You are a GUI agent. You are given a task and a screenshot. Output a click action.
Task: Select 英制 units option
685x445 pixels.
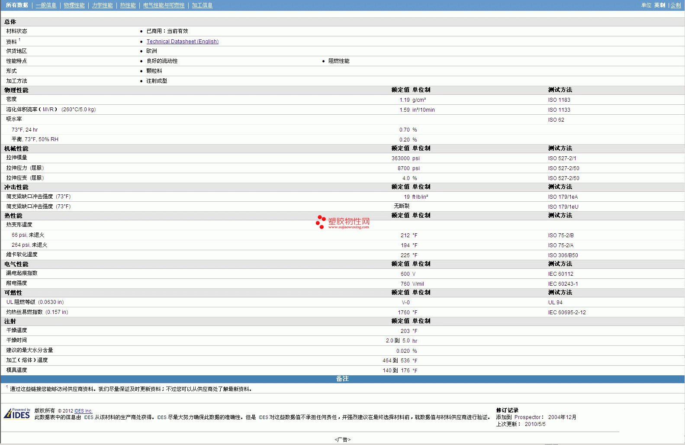pos(659,5)
